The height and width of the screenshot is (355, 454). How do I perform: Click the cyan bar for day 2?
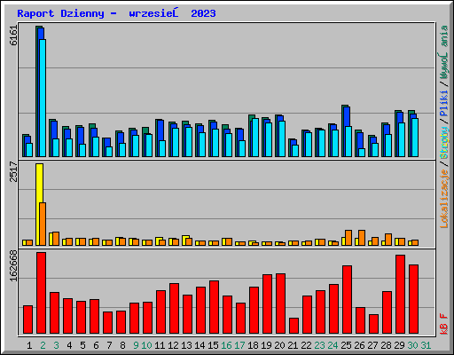[x=43, y=98]
